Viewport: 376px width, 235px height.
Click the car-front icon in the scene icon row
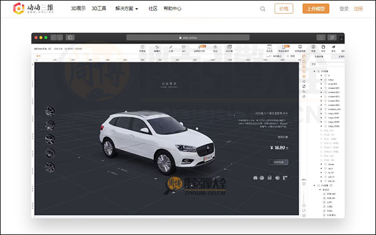255,178
